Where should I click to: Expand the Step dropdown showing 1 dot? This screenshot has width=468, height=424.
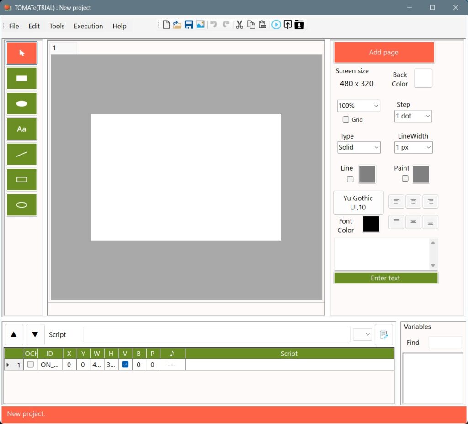coord(413,116)
